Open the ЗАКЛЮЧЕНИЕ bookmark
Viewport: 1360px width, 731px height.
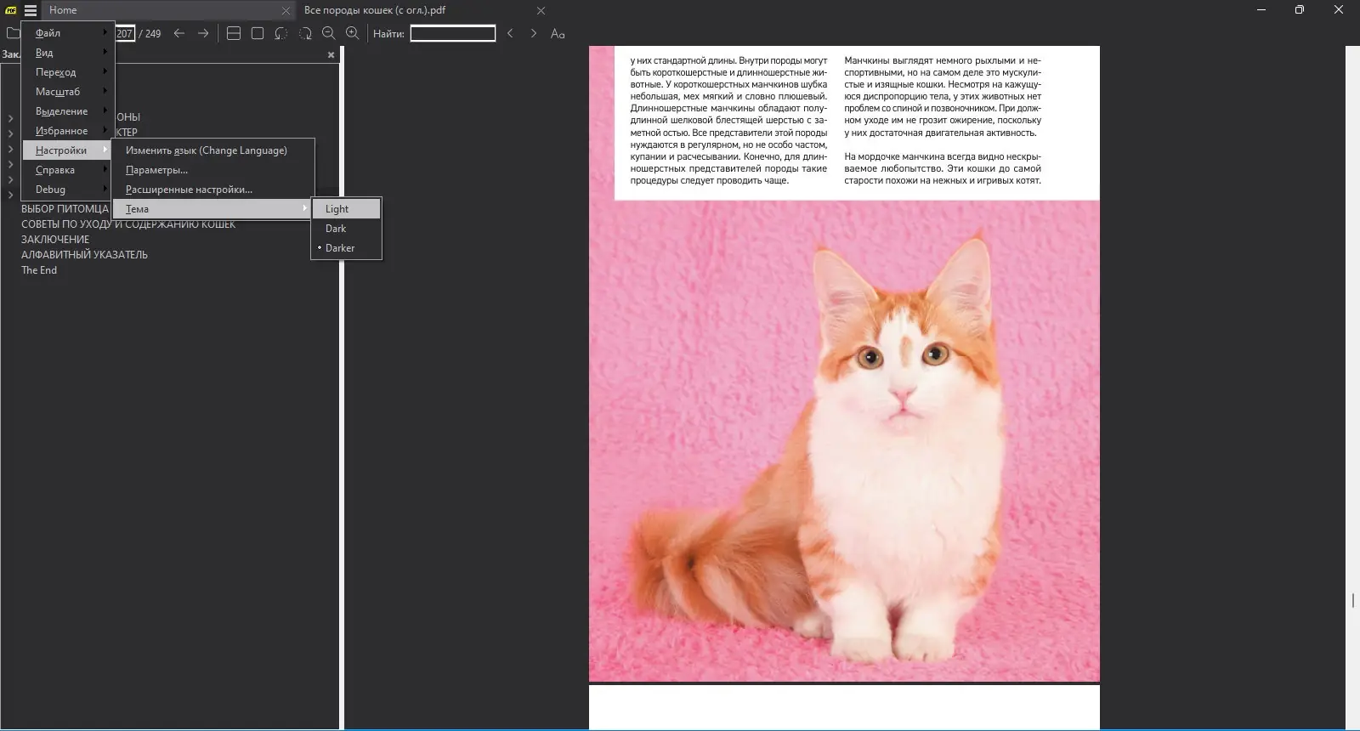coord(55,240)
